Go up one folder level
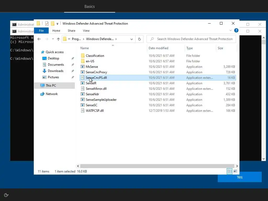This screenshot has width=268, height=201. [x=58, y=39]
